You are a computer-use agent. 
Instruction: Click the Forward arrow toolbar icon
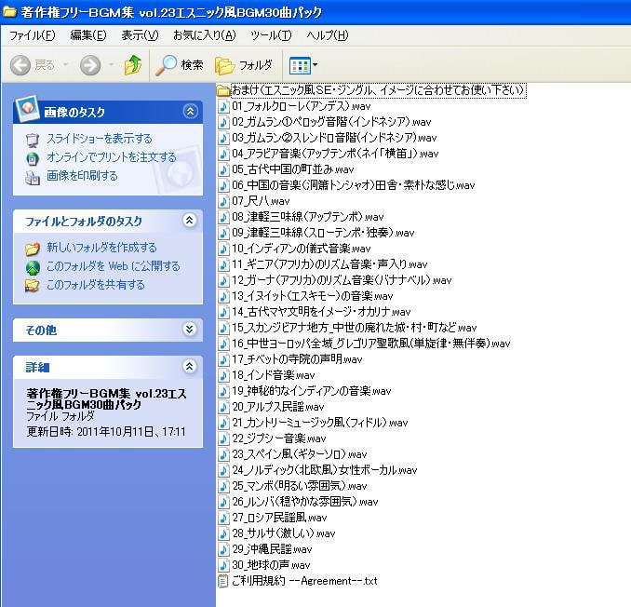pyautogui.click(x=90, y=65)
